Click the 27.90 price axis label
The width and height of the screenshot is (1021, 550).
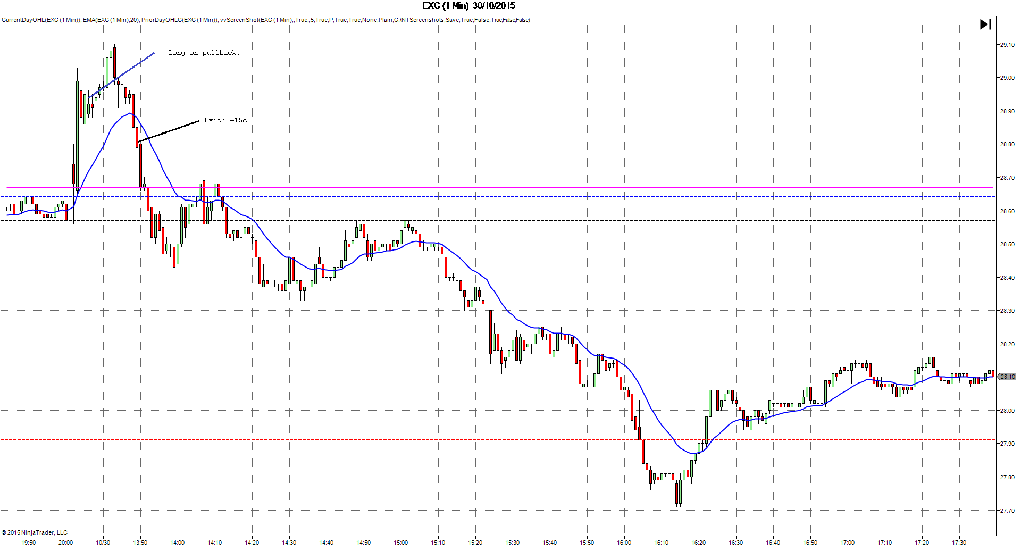(x=1007, y=444)
